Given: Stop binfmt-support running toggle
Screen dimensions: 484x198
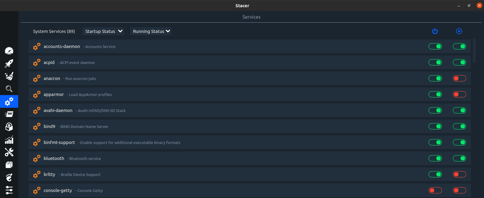Looking at the screenshot, I should (x=459, y=142).
